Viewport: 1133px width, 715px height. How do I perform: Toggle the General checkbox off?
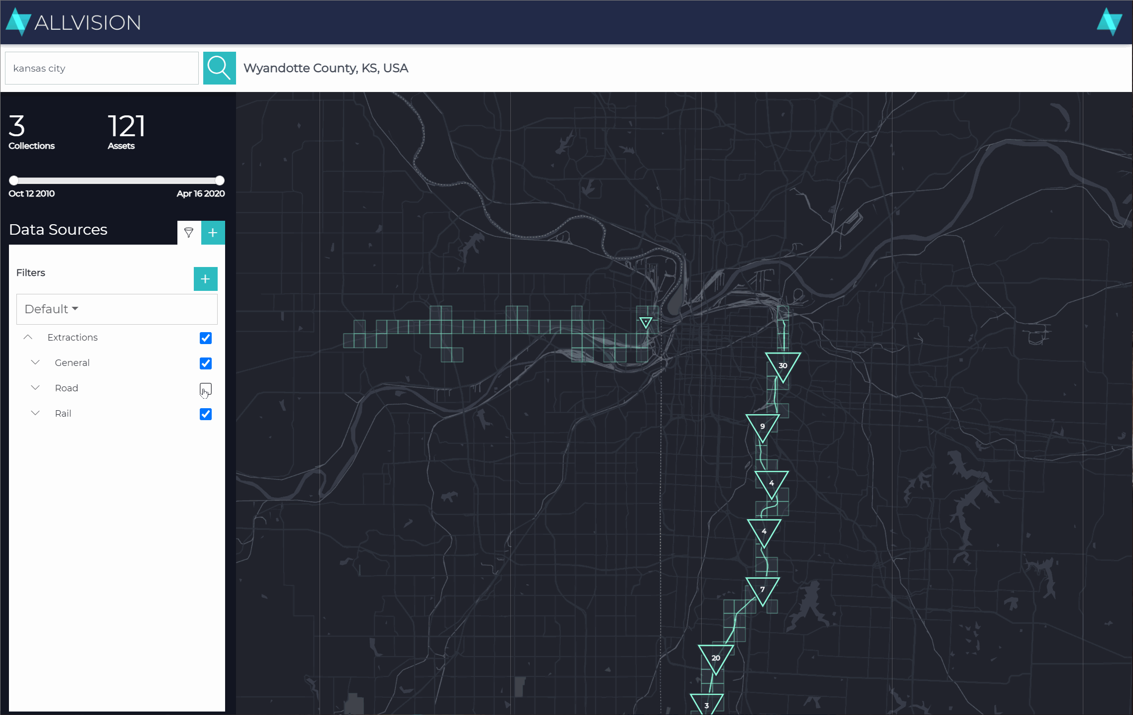tap(205, 363)
